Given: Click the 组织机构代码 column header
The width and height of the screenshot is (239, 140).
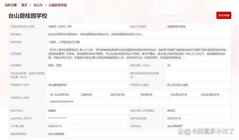Looking at the screenshot, I should pos(118,95).
